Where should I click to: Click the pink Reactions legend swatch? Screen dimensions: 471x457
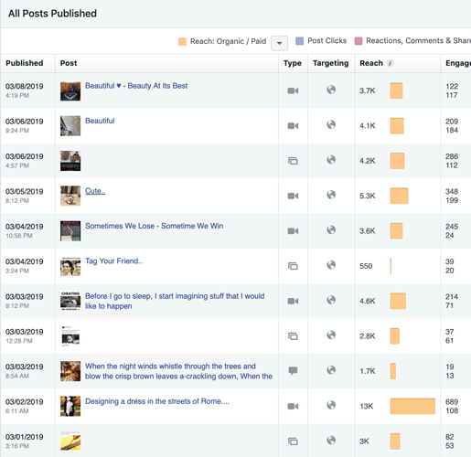coord(359,41)
